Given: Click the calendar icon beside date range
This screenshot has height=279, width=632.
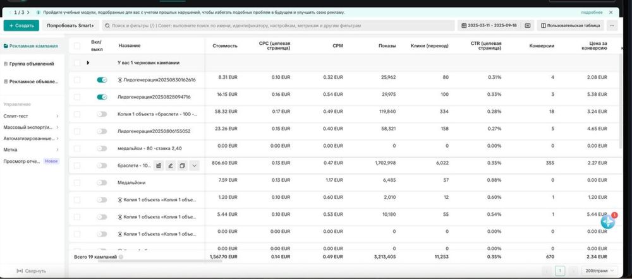Looking at the screenshot, I should click(x=463, y=25).
